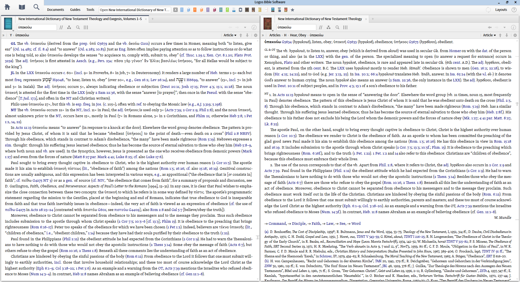Close the right dictionary tab

(366, 19)
